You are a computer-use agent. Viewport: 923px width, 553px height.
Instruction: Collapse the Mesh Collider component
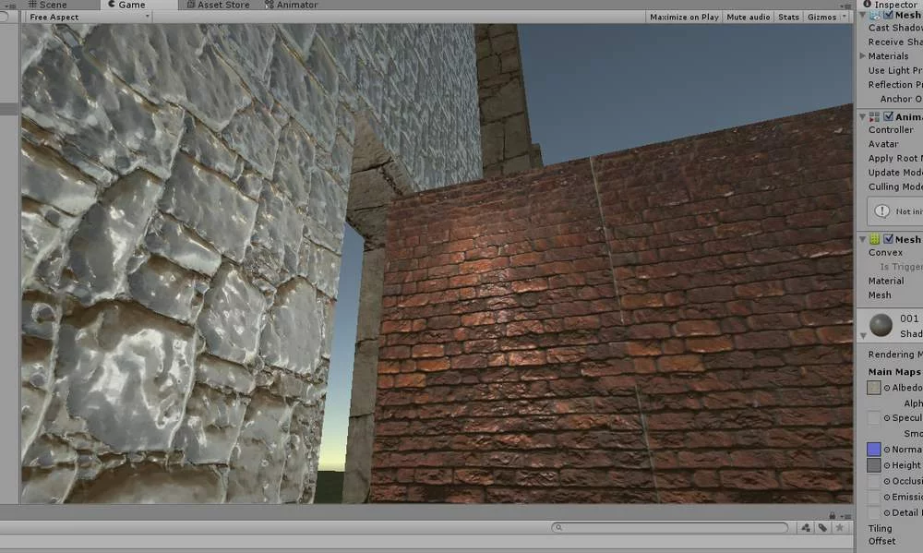pyautogui.click(x=862, y=239)
